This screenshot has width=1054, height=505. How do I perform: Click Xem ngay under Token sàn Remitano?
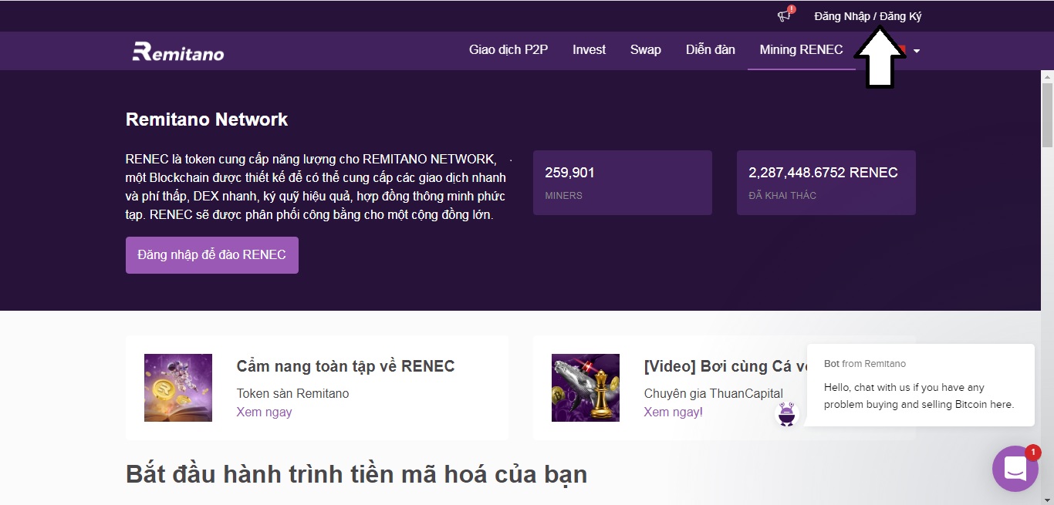click(264, 412)
